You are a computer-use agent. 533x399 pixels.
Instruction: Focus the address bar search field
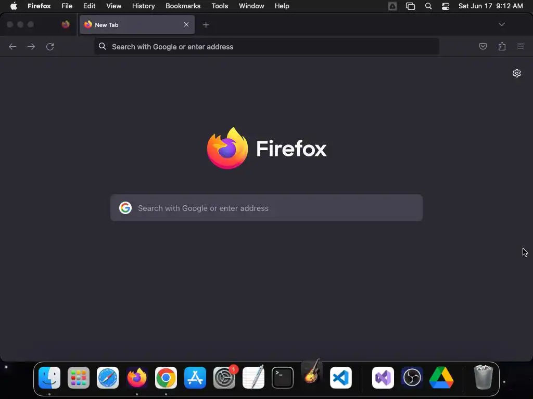pyautogui.click(x=266, y=46)
